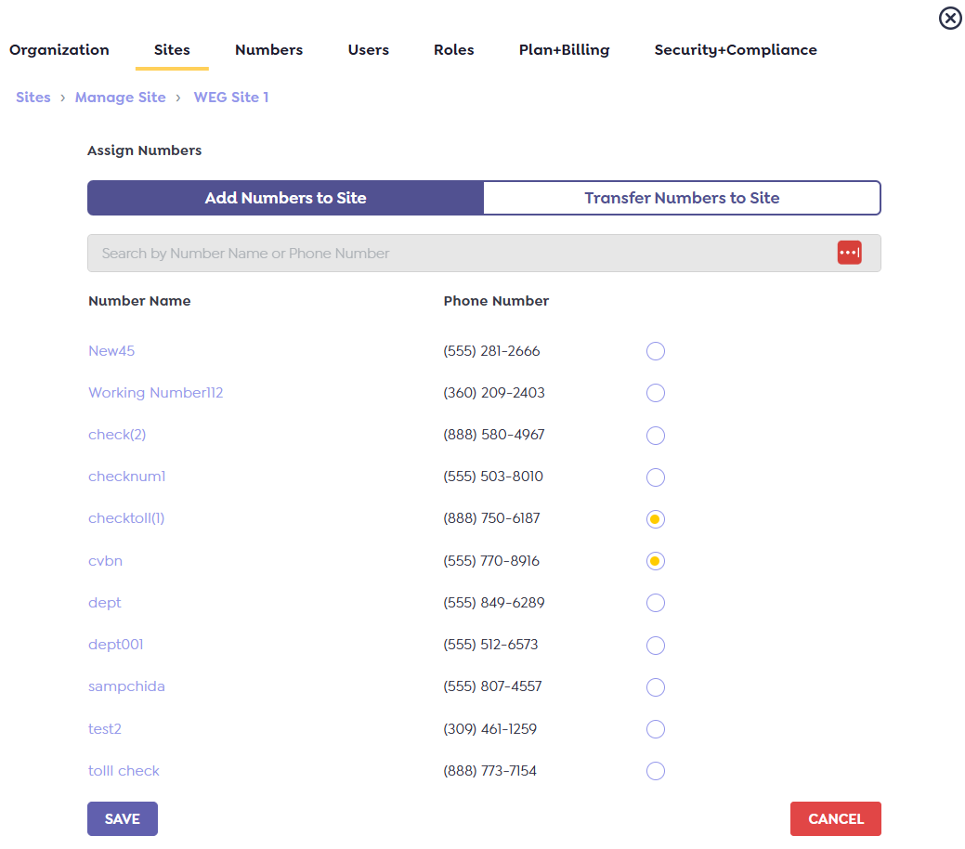This screenshot has height=849, width=965.
Task: Go to the Plan+Billing tab
Action: pos(564,50)
